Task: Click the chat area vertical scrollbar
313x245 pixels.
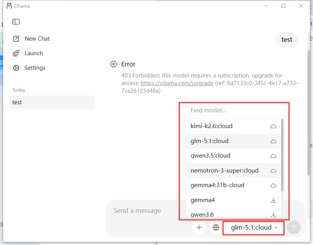Action: click(308, 113)
